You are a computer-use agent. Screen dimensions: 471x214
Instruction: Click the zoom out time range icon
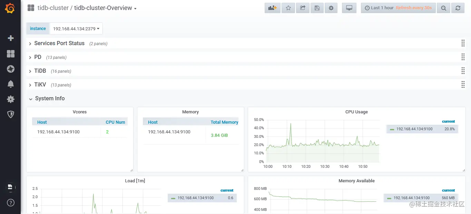point(444,8)
